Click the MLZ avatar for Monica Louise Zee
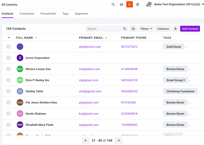This screenshot has height=145, width=204. 20,69
